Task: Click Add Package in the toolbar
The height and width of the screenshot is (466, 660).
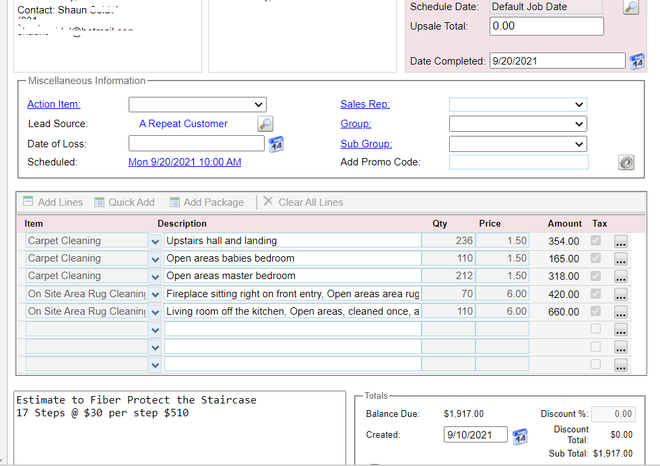Action: point(206,202)
